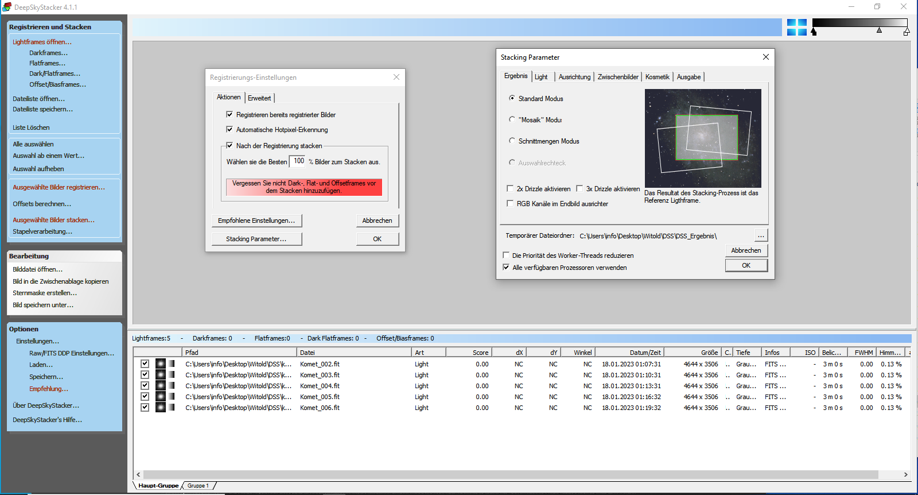Viewport: 918px width, 495px height.
Task: Toggle Nach der Registrierung stacken checkbox
Action: tap(229, 145)
